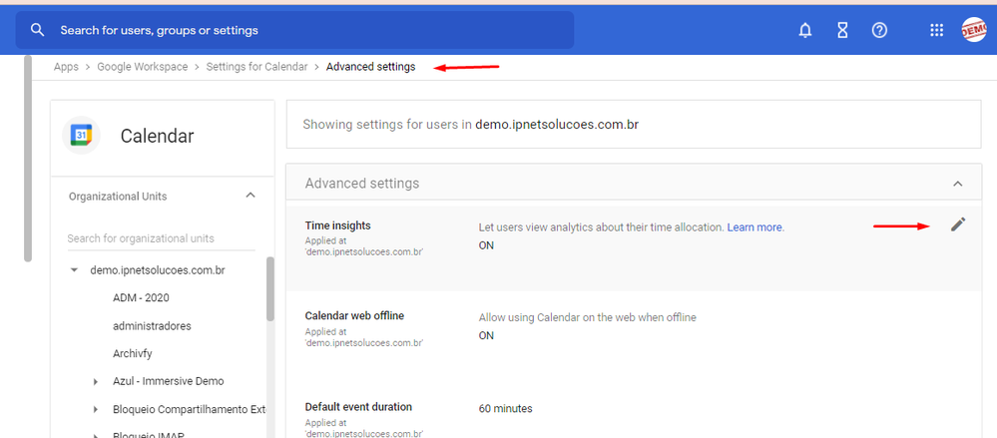Click Allow using Calendar offline description
Image resolution: width=997 pixels, height=438 pixels.
588,317
